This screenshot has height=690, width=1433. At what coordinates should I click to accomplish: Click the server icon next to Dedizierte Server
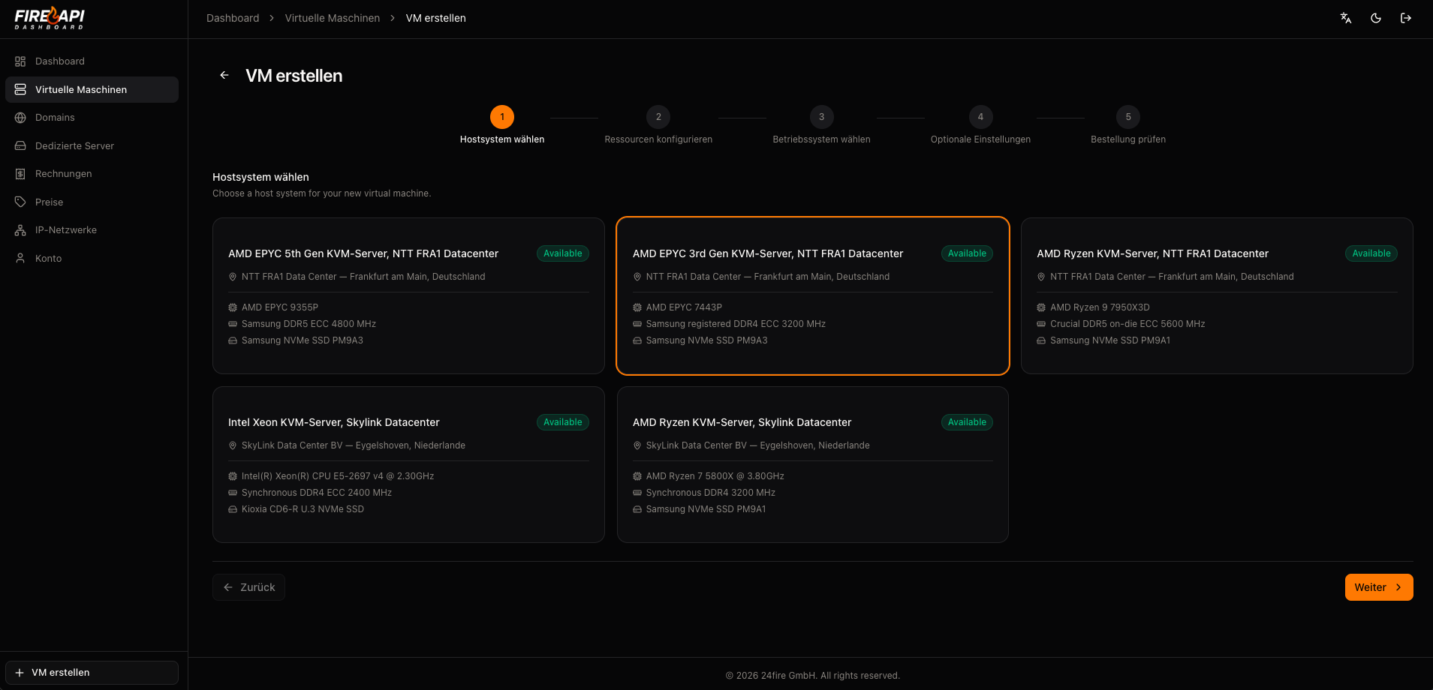pos(20,145)
